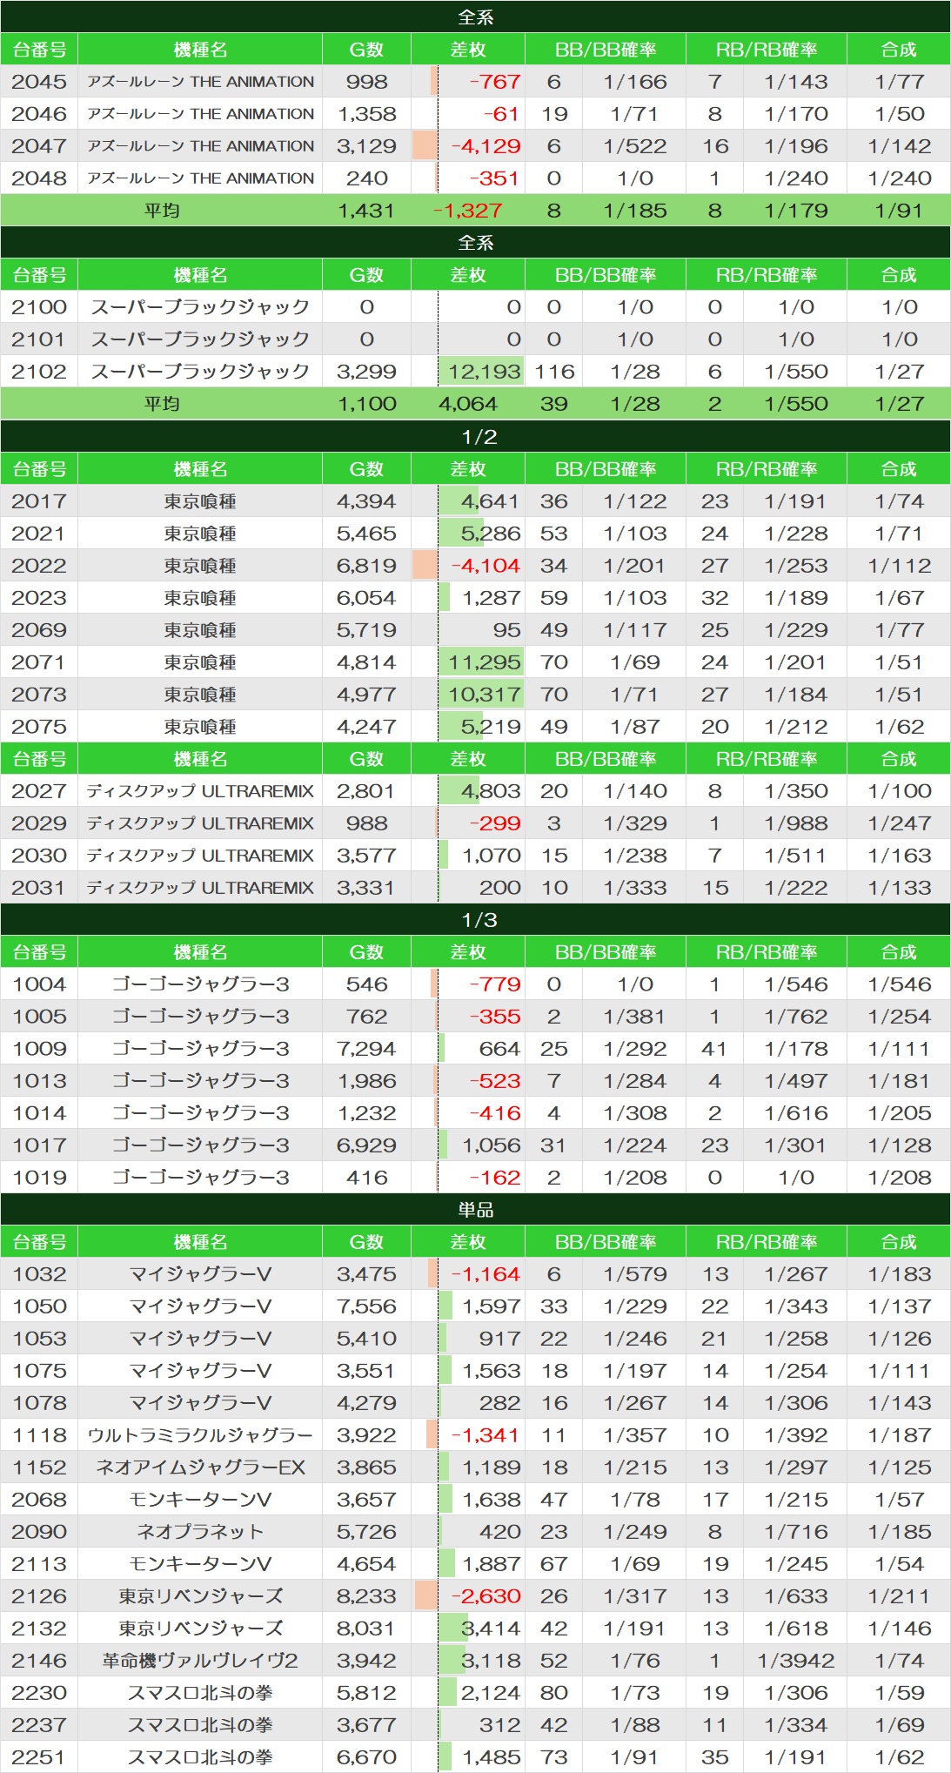Click machine number 2113

coord(39,1564)
